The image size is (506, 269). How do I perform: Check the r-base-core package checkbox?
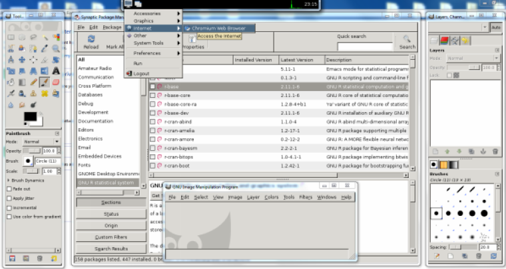tap(152, 96)
